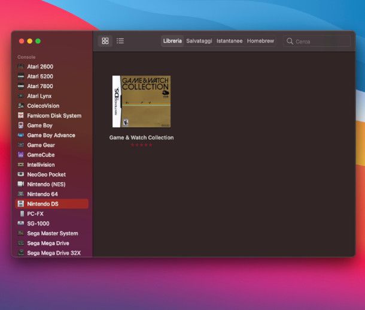Focus the Cerca search field
The height and width of the screenshot is (310, 365).
coord(317,41)
